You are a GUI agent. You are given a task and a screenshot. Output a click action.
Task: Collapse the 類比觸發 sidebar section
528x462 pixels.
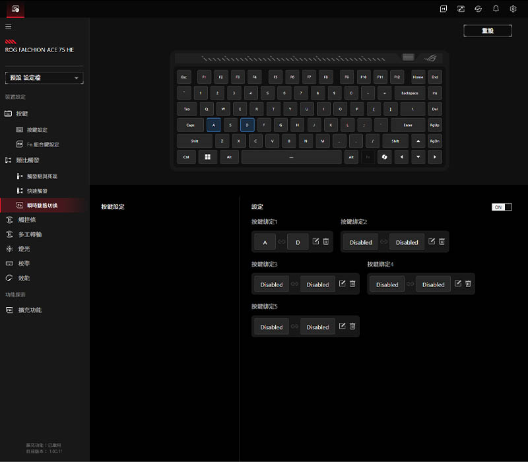click(x=26, y=160)
